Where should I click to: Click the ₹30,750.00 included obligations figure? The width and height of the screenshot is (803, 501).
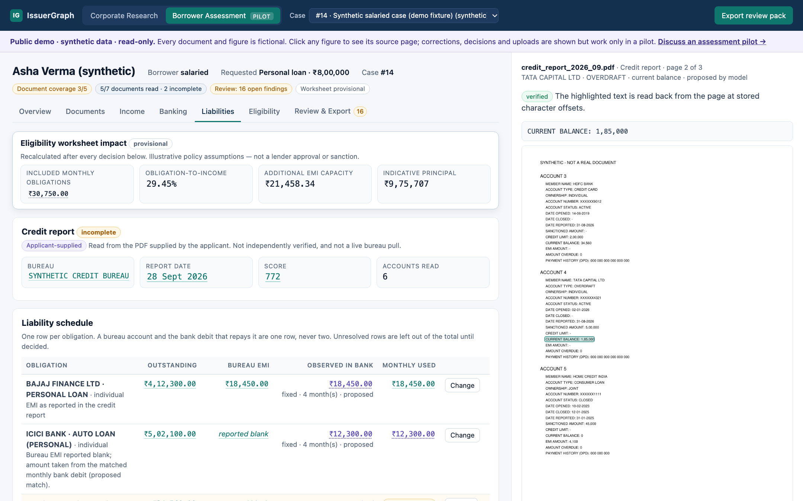tap(48, 194)
